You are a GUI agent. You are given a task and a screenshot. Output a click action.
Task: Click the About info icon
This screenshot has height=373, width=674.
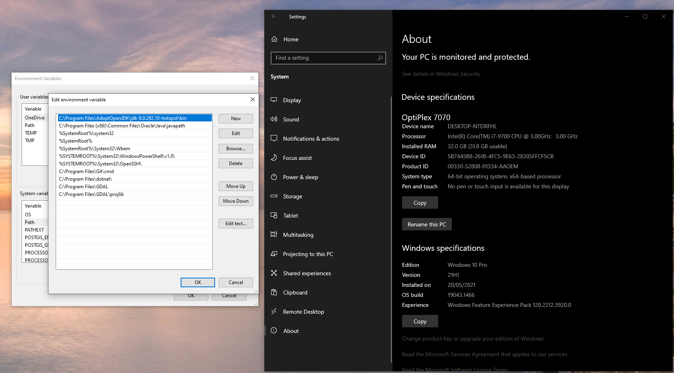(274, 331)
